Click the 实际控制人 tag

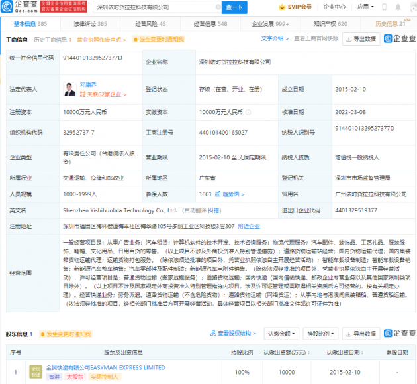pos(105,377)
